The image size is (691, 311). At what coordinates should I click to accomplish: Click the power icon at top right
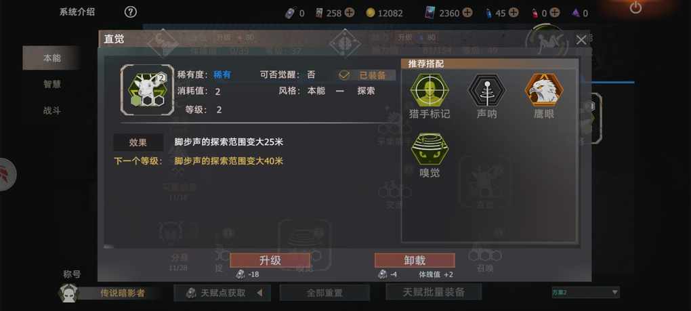coord(635,7)
